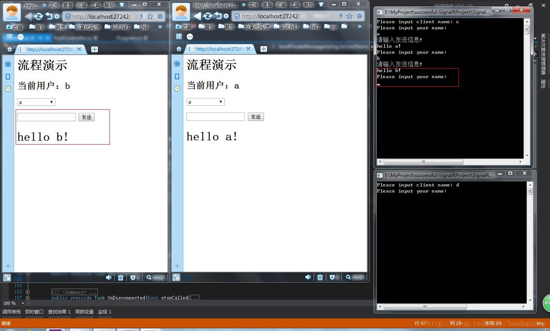Click home icon in left browser tab bar

point(10,49)
